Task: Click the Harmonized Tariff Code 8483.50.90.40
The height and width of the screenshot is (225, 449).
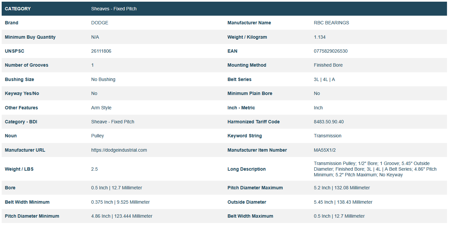Action: (329, 122)
